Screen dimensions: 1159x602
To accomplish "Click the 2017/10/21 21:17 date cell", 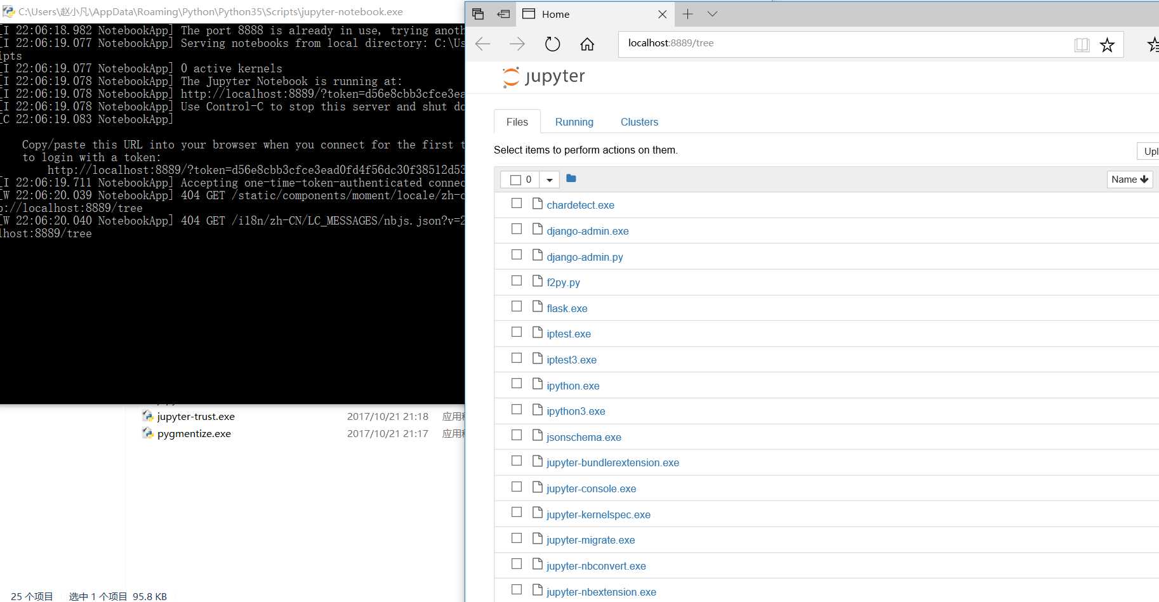I will [x=388, y=433].
